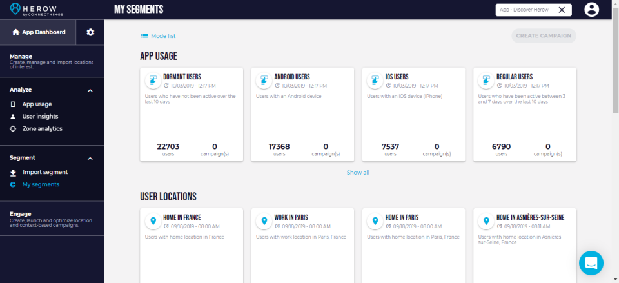This screenshot has width=619, height=283.
Task: Open the Manage section
Action: pyautogui.click(x=52, y=61)
